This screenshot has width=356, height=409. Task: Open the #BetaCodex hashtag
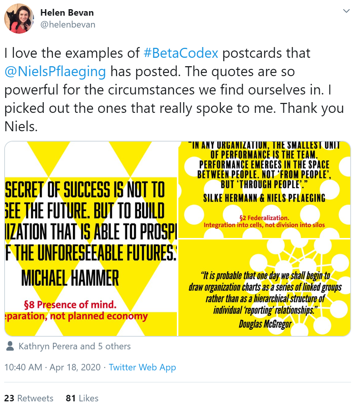point(181,53)
